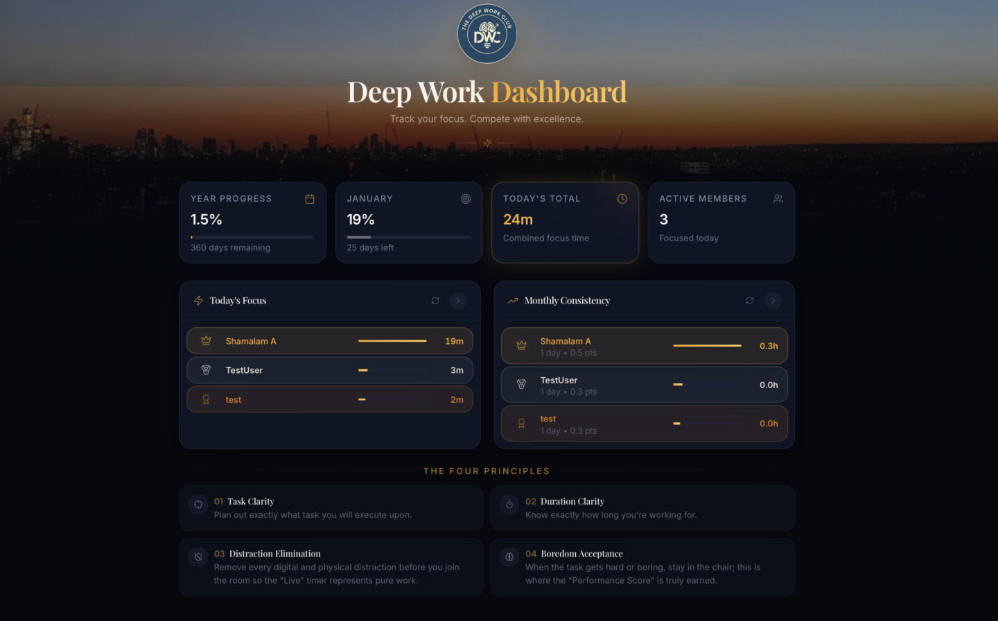Click the Duration Clarity stopwatch icon
This screenshot has width=998, height=621.
(509, 505)
